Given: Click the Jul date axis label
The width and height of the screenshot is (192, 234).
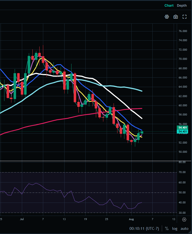Looking at the screenshot, I should 22,219.
